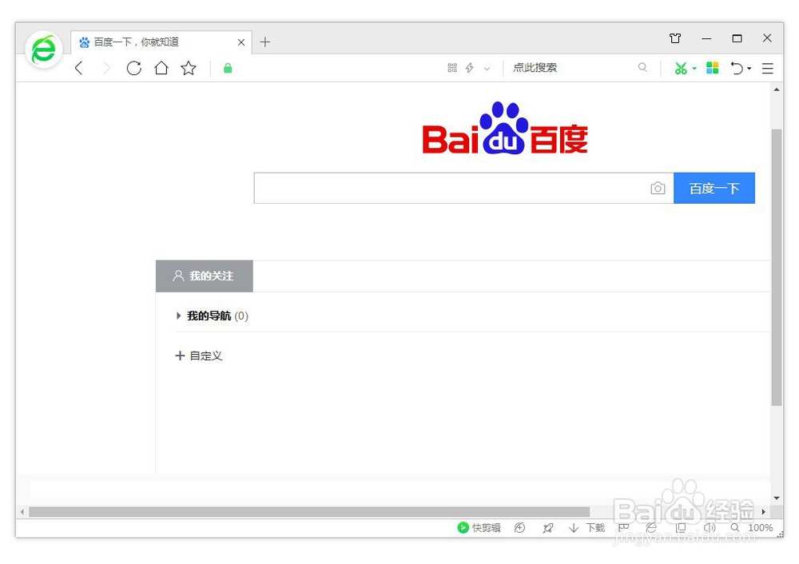Click the green scissors screenshot icon
The height and width of the screenshot is (564, 799).
[x=681, y=68]
